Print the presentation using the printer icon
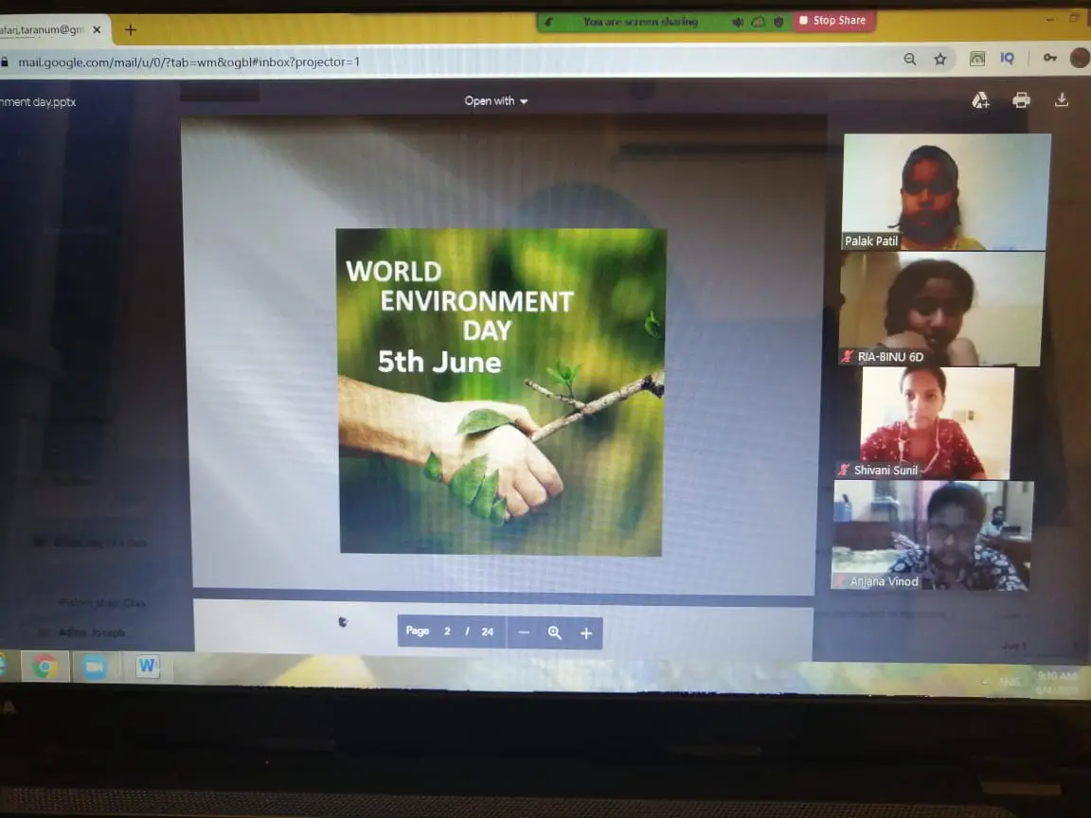 (1021, 100)
